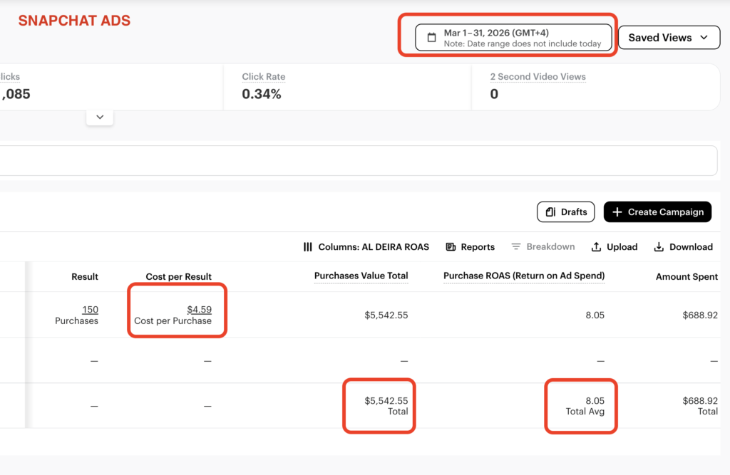The image size is (730, 475).
Task: Click into the empty search filter field
Action: (356, 161)
